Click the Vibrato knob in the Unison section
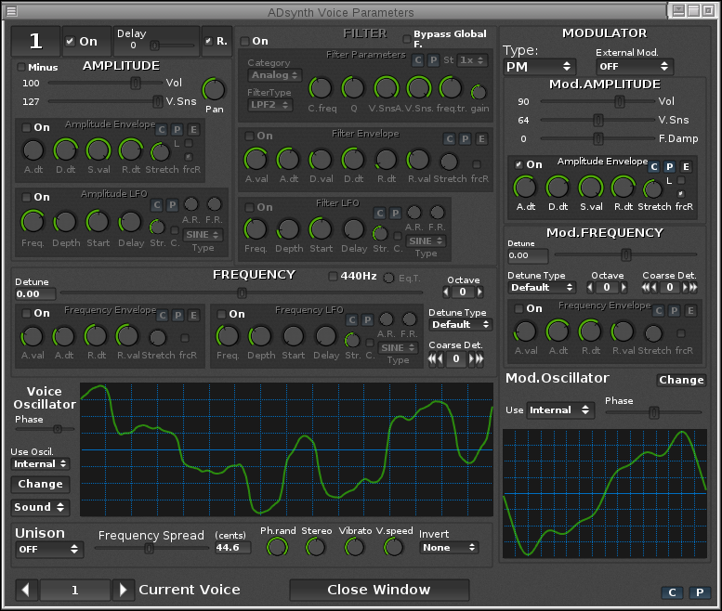722x611 pixels. pyautogui.click(x=355, y=547)
